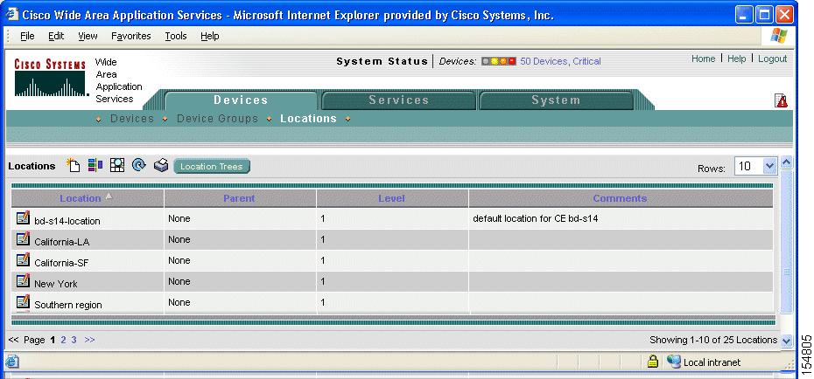This screenshot has width=814, height=379.
Task: Click the bd-s14-location name
Action: 67,221
